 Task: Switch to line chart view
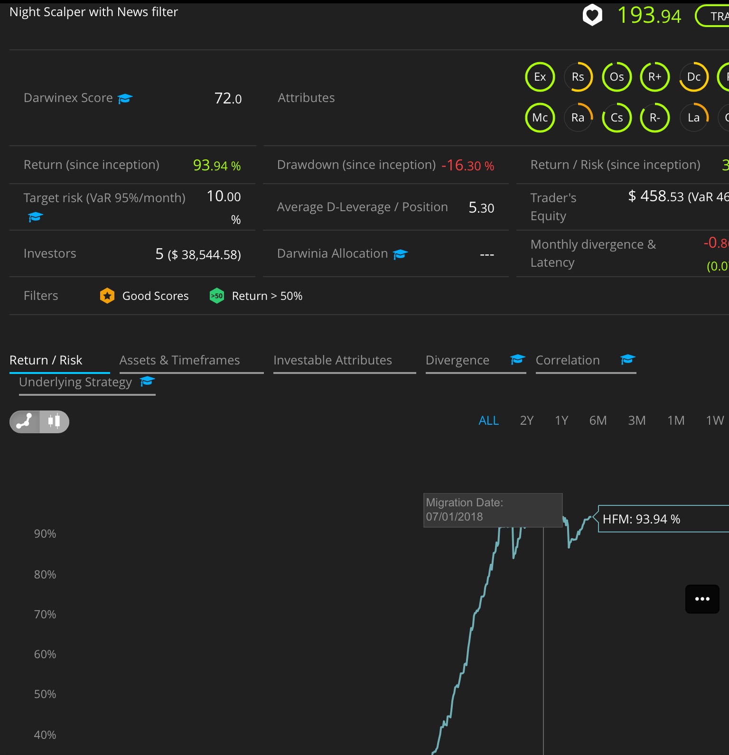click(x=24, y=421)
